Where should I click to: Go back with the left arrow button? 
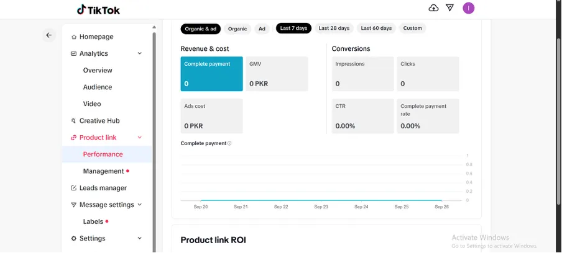click(x=48, y=35)
